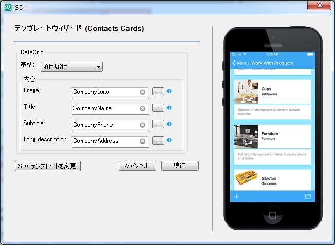This screenshot has height=245, width=335.
Task: Click the 'Tableware' text in preview
Action: coord(269,94)
